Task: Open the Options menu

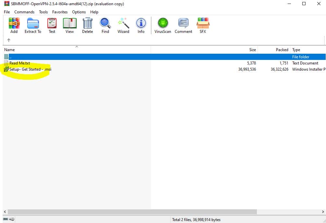Action: 79,12
